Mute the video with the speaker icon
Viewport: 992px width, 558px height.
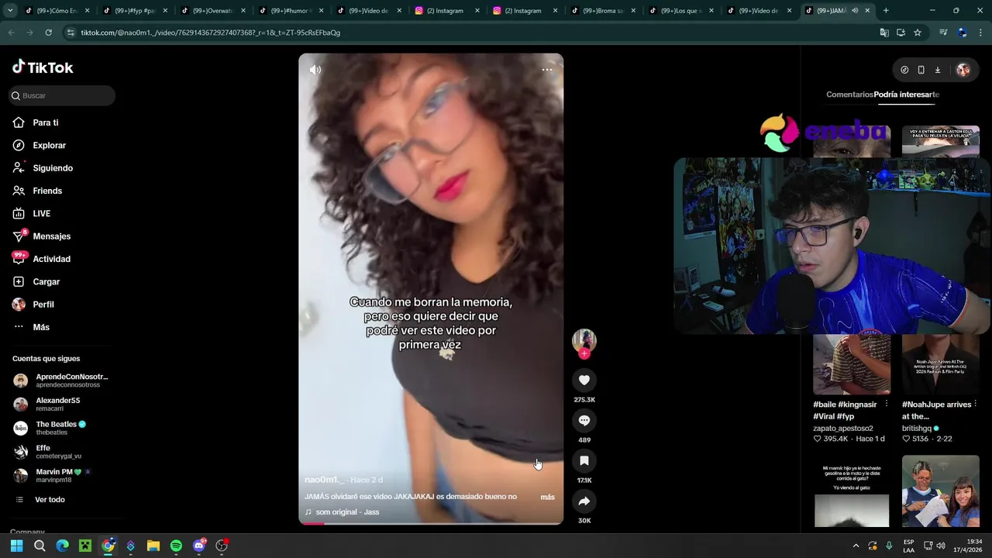(x=315, y=70)
